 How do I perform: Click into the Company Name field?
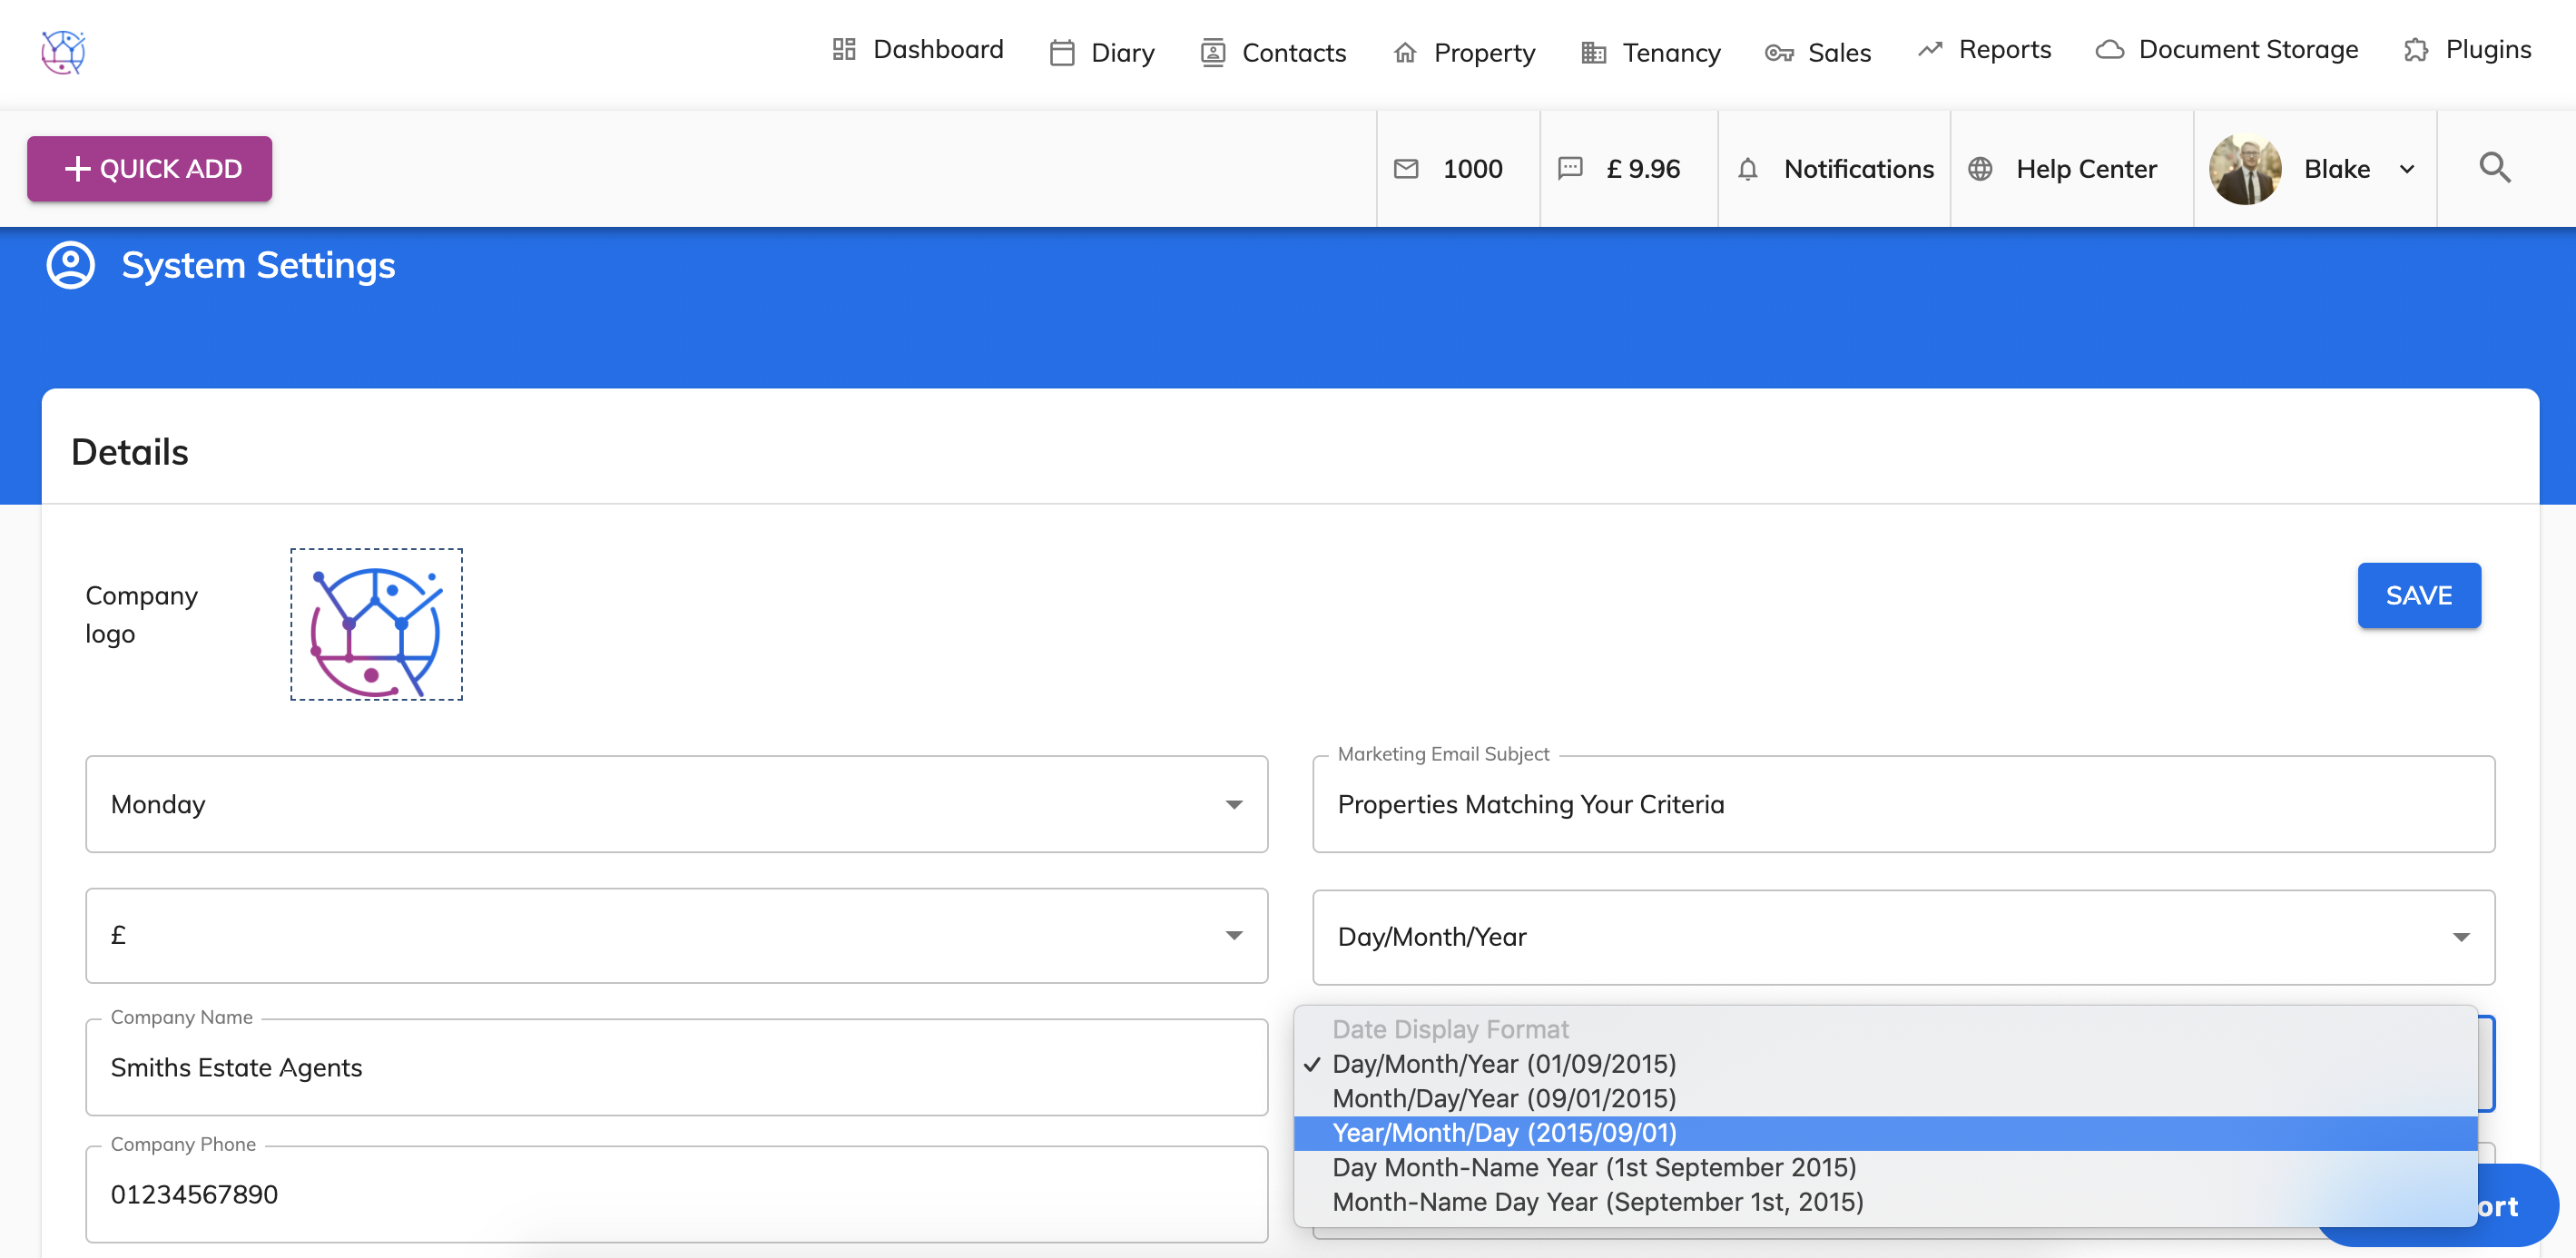pos(676,1068)
